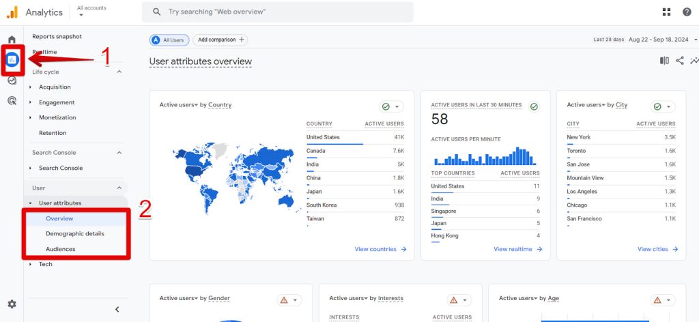Screen dimensions: 699x322
Task: Click warning icon on Age card
Action: [x=657, y=300]
